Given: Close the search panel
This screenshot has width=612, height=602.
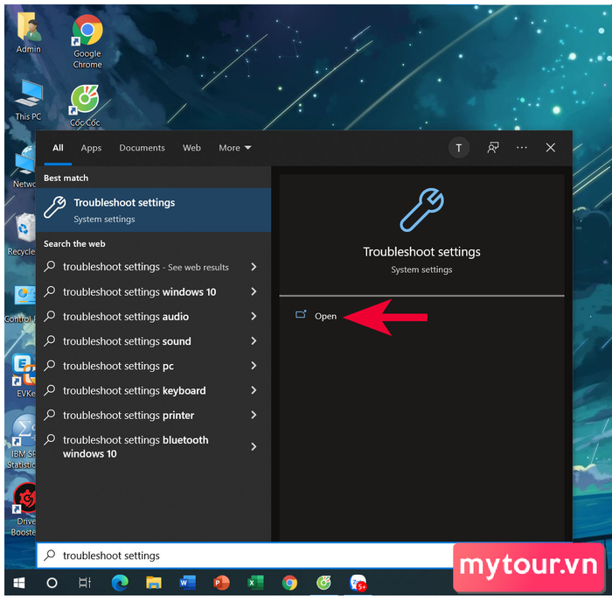Looking at the screenshot, I should point(550,148).
